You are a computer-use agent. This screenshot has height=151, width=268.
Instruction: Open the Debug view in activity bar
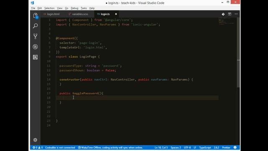[35, 47]
